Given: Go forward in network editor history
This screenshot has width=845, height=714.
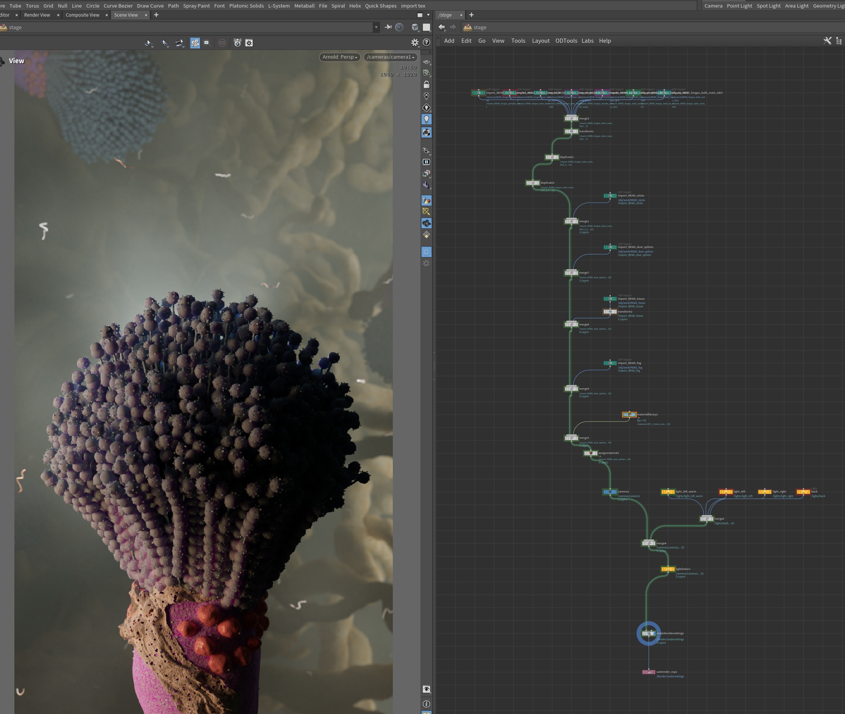Looking at the screenshot, I should coord(453,27).
